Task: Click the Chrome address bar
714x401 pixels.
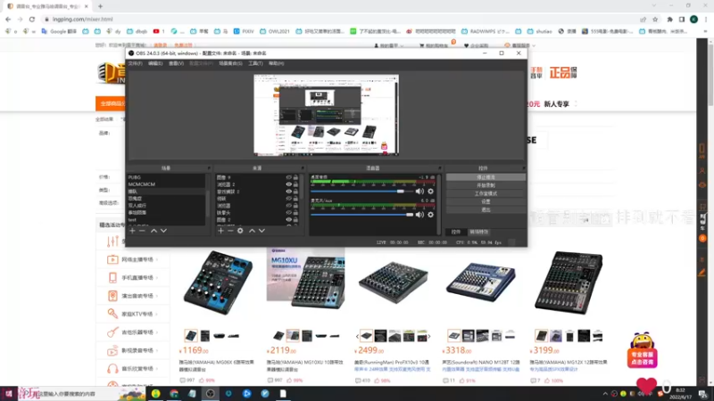Action: [339, 19]
